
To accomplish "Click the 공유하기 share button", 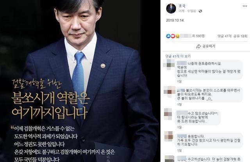I will point(206,46).
